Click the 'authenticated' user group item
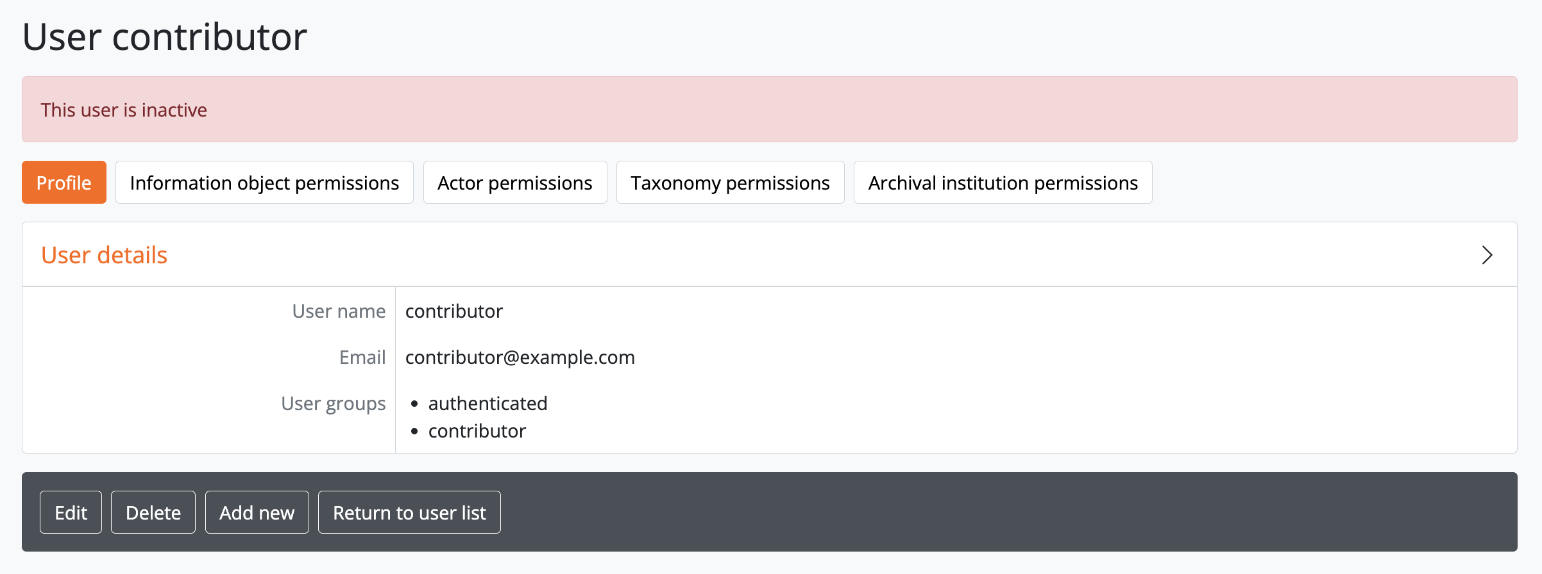The width and height of the screenshot is (1542, 574). point(487,404)
